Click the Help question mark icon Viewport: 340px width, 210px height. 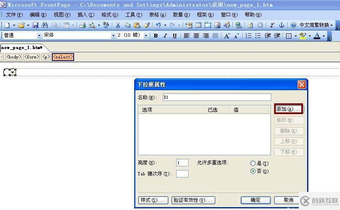coord(293,25)
